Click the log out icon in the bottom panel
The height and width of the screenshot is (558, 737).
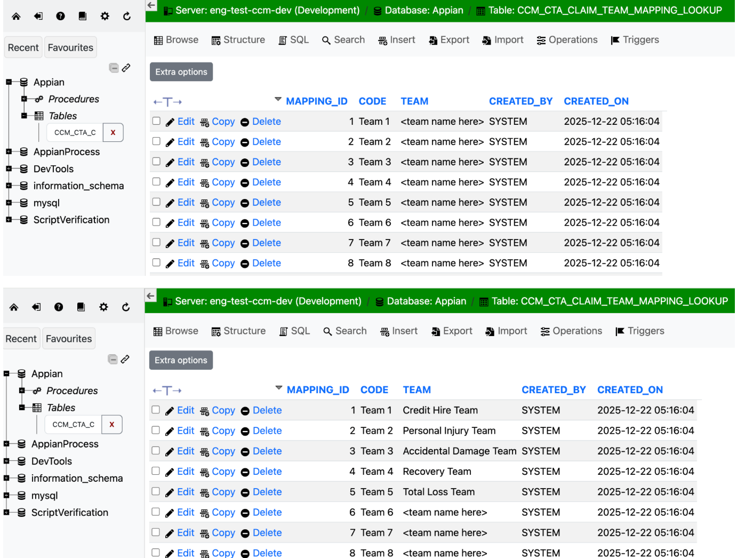pos(36,307)
